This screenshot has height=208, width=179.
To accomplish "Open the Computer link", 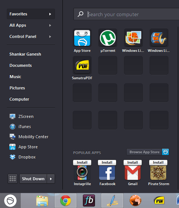I will [x=19, y=99].
